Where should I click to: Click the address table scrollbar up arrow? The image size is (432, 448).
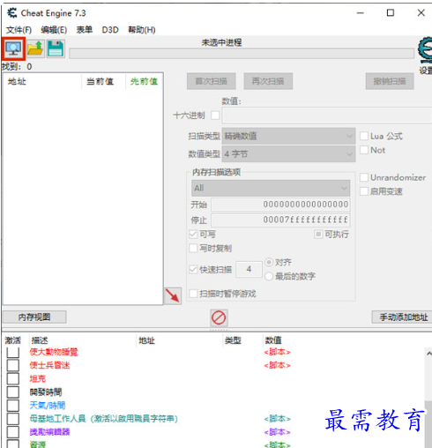tap(428, 354)
